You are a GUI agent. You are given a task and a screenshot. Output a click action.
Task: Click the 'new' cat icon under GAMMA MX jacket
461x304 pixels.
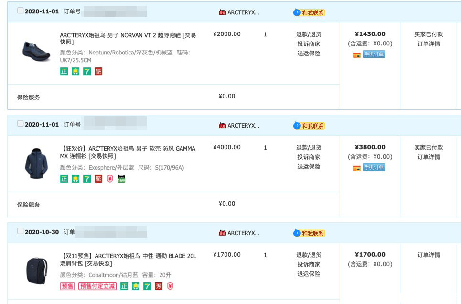coord(121,179)
